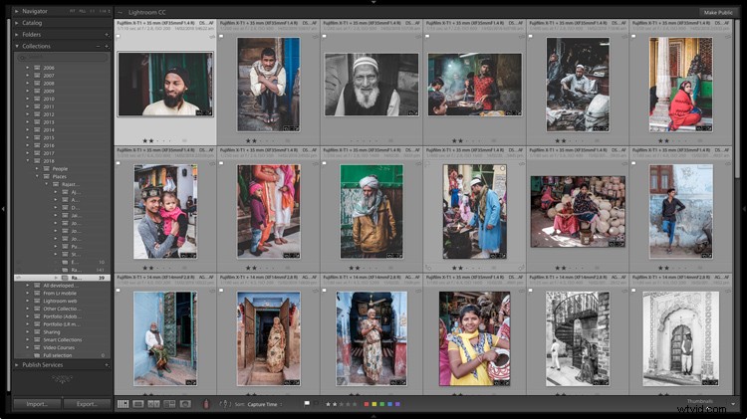Open the Sort Capture Time dropdown
Image resolution: width=747 pixels, height=419 pixels.
tap(265, 404)
